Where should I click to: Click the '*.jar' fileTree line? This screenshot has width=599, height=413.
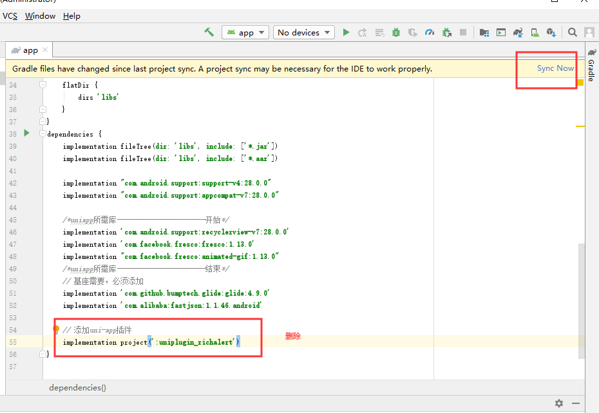point(170,146)
